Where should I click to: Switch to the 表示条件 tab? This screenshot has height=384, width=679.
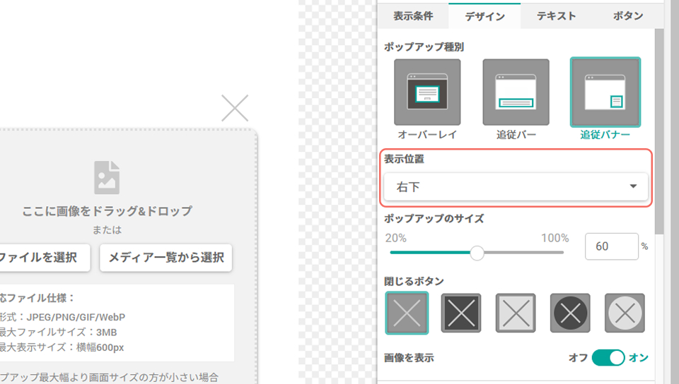[413, 16]
